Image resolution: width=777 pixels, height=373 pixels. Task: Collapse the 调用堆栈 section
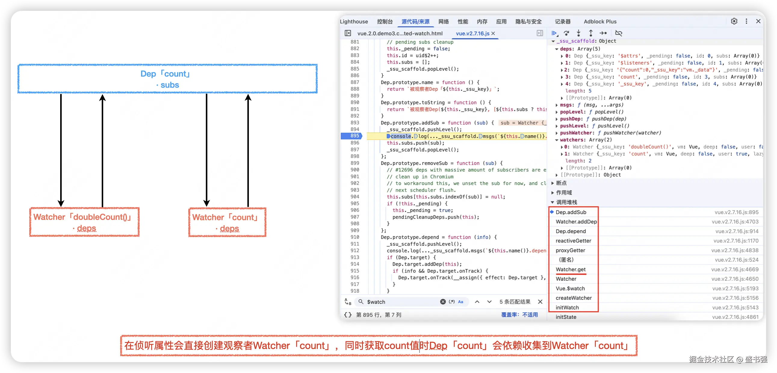click(566, 202)
